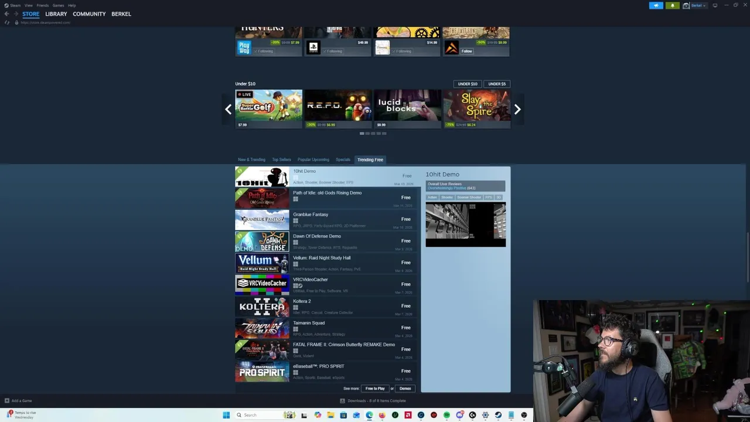Follow the developer with the orange logo
The width and height of the screenshot is (750, 422).
pyautogui.click(x=466, y=51)
